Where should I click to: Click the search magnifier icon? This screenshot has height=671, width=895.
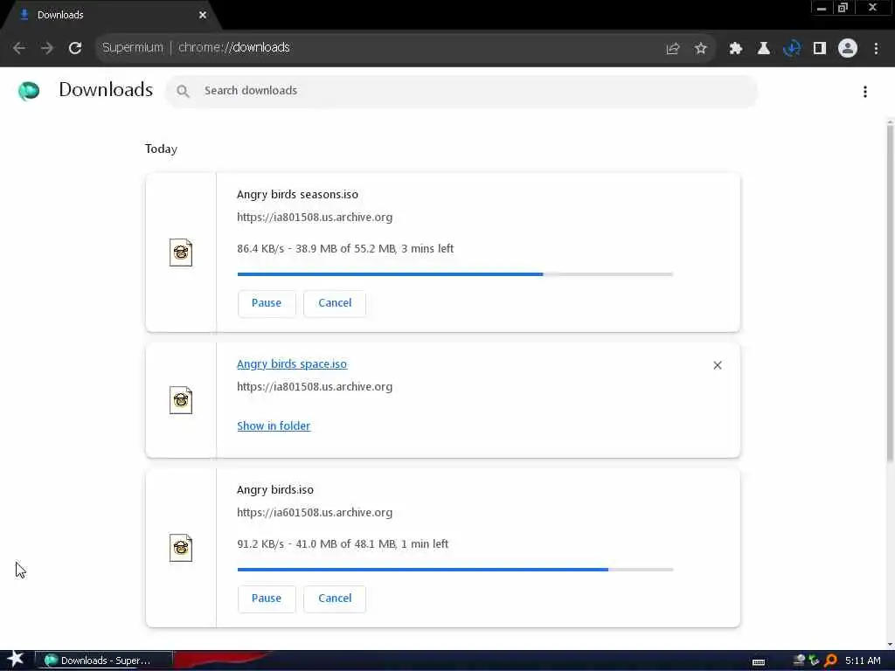[x=183, y=91]
